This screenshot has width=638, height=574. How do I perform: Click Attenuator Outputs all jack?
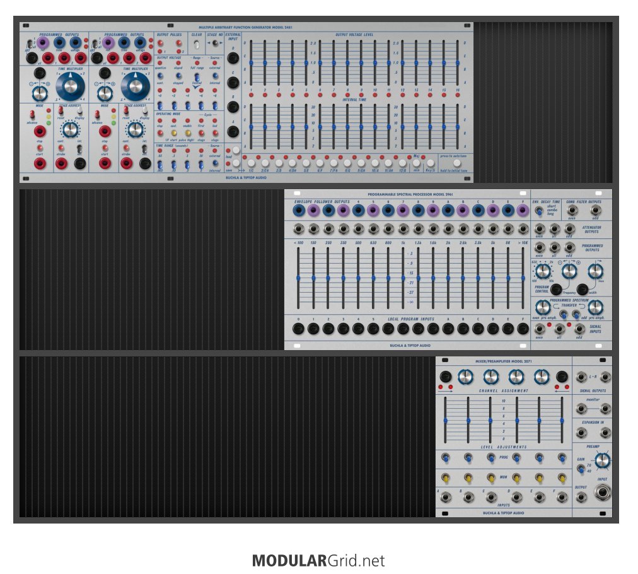tap(554, 228)
